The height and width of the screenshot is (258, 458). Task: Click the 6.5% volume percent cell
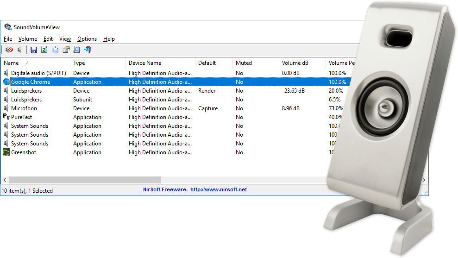334,99
